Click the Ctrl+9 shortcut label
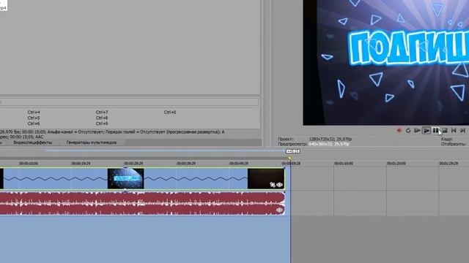 [x=102, y=123]
